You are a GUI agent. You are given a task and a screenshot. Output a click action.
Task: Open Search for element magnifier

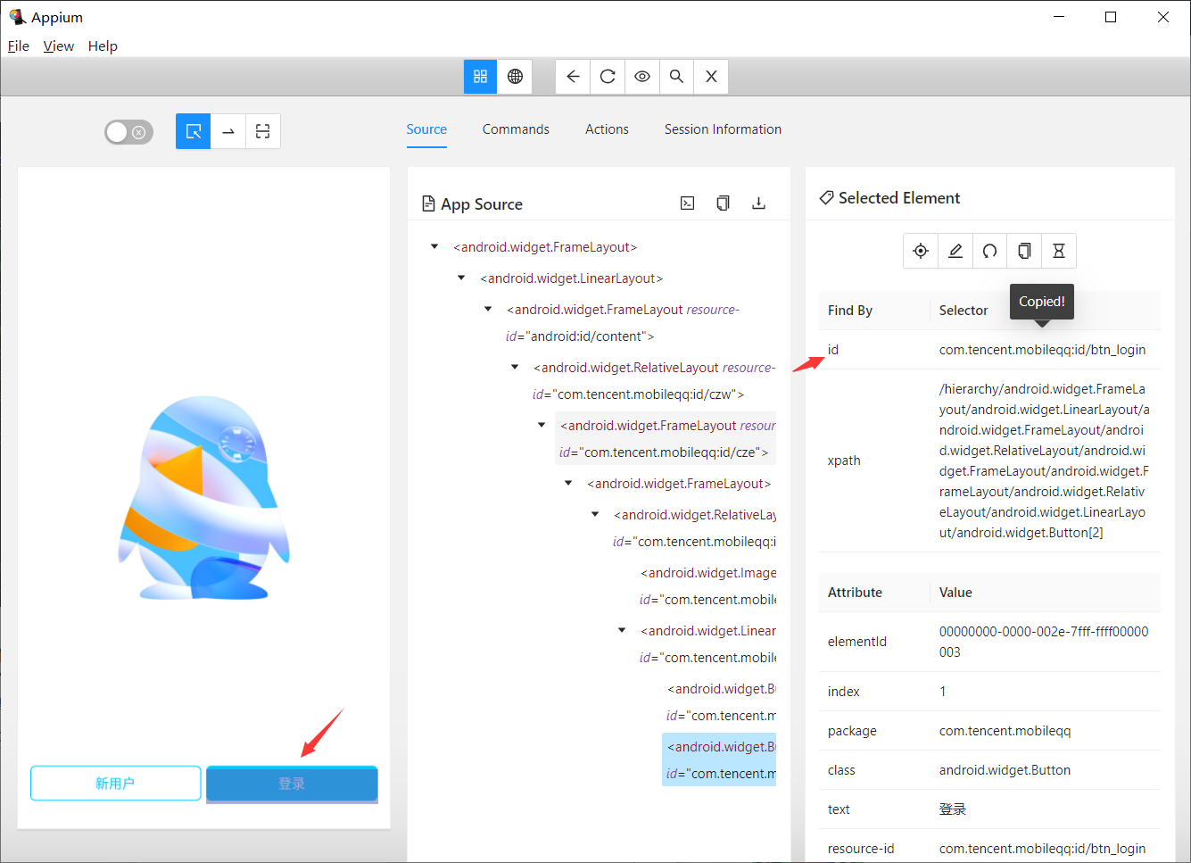click(677, 77)
